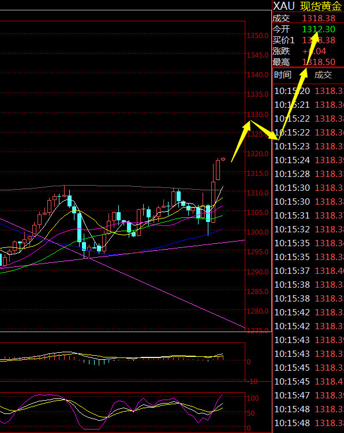Select the 涨跌 change row

click(308, 51)
